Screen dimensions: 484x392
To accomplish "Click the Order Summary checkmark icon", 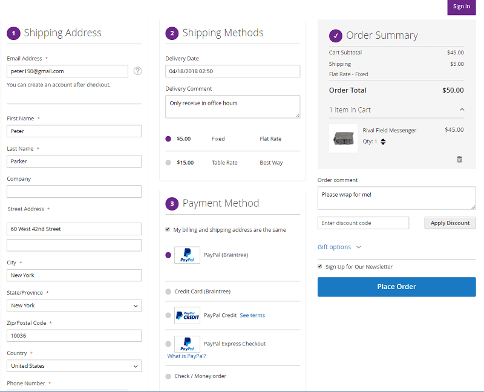I will coord(335,36).
